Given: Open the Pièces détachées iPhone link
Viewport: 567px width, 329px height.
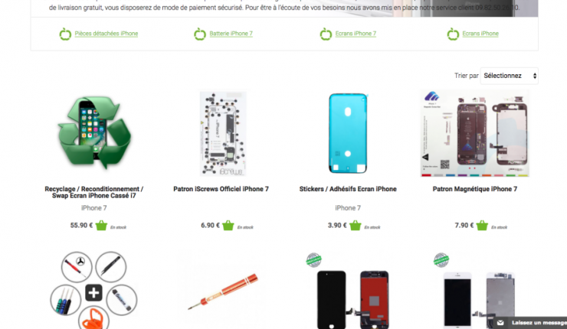Looking at the screenshot, I should 107,34.
